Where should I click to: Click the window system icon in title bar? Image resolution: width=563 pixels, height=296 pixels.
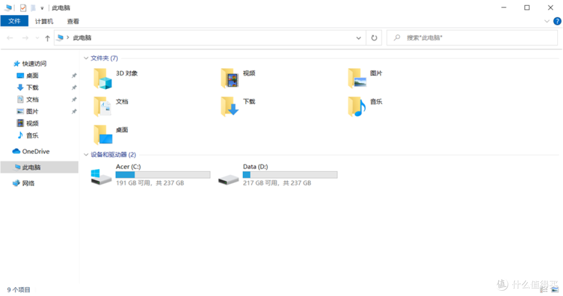click(x=8, y=7)
